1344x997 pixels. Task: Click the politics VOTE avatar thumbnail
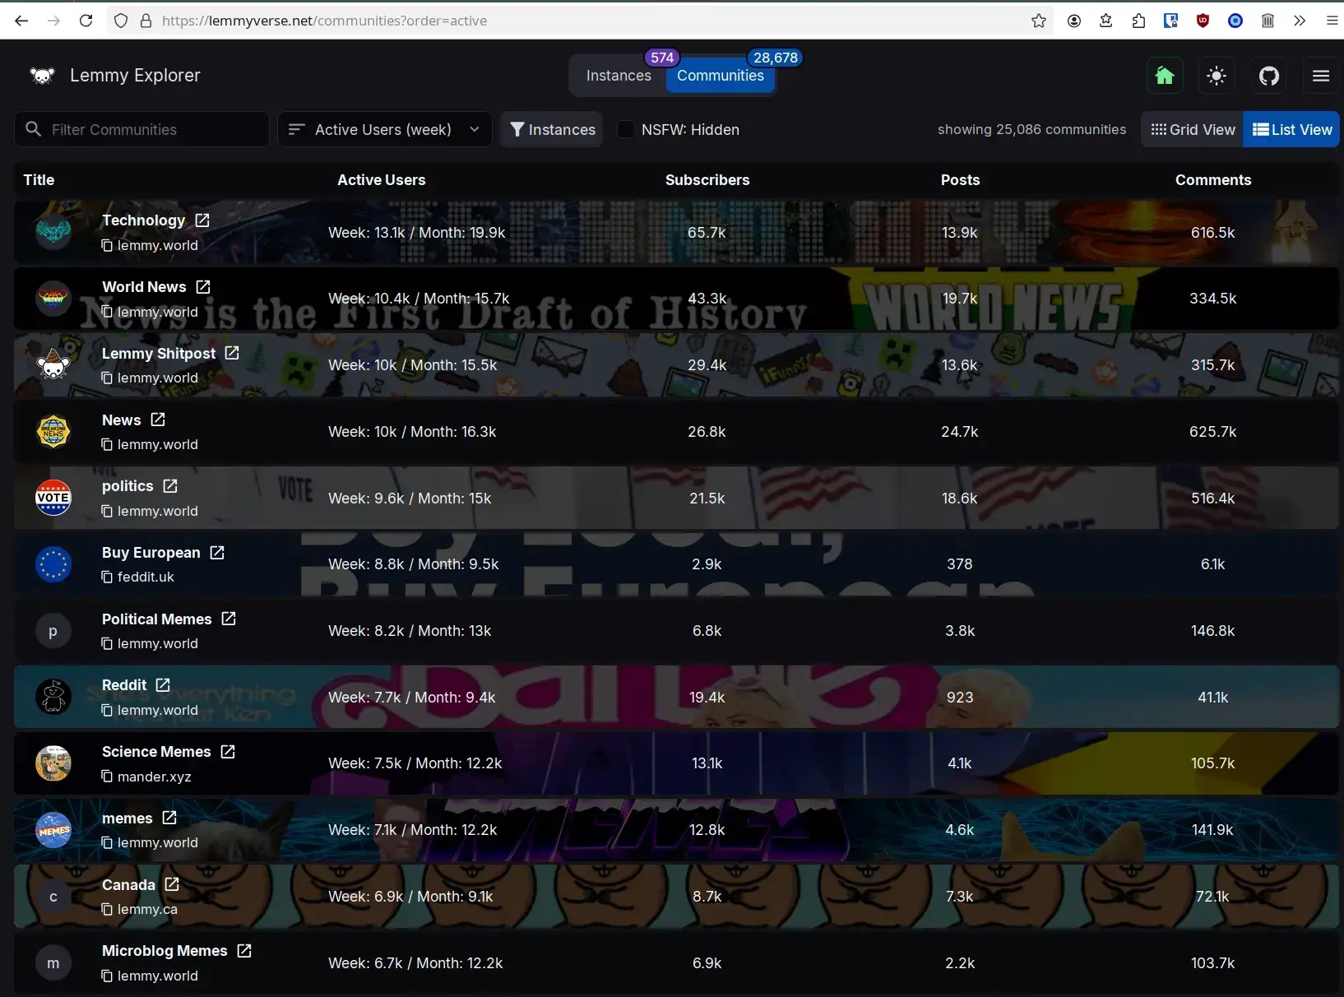coord(53,498)
